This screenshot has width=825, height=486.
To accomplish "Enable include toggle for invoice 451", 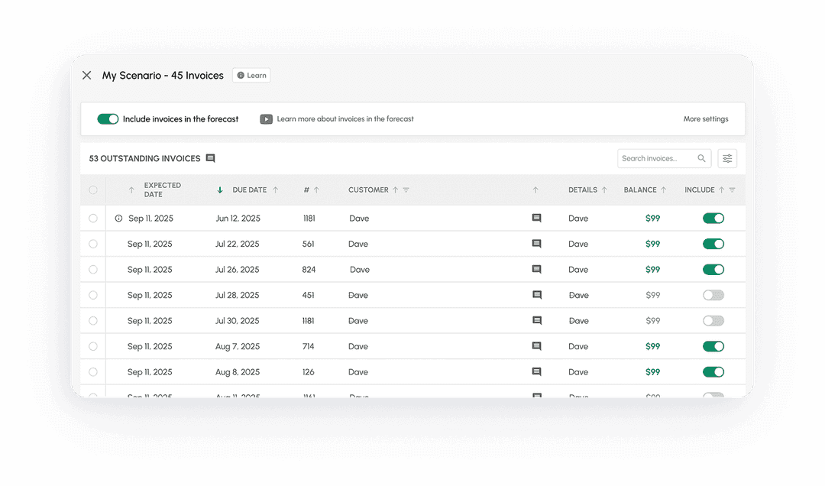I will 713,296.
